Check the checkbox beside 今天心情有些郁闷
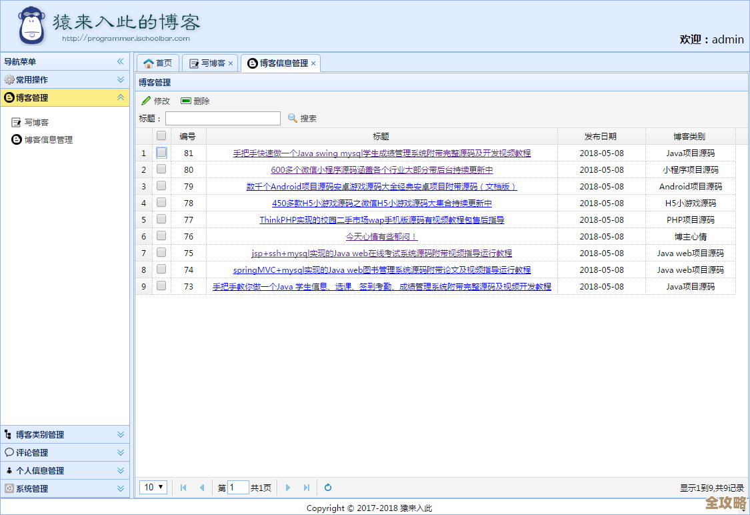 coord(159,236)
